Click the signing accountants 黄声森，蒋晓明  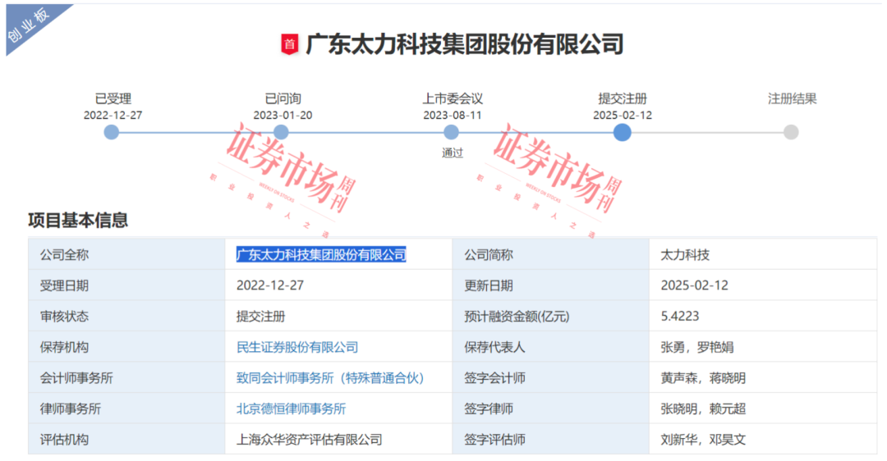point(703,378)
